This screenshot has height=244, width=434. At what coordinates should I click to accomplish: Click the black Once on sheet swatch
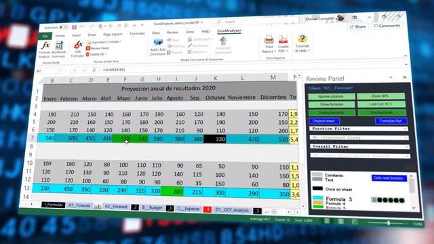(317, 188)
